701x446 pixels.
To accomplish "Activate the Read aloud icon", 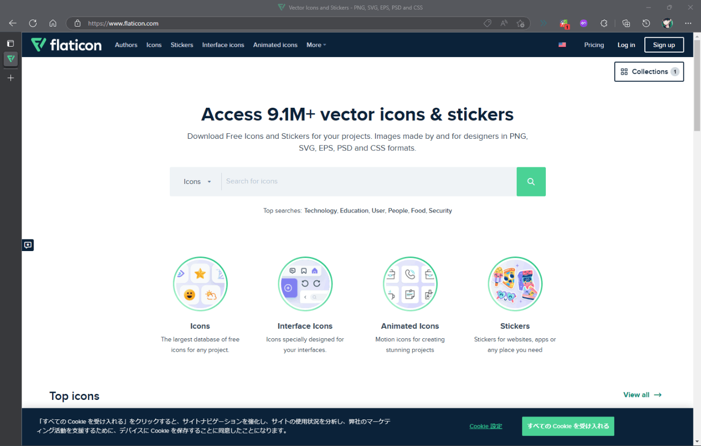I will [504, 23].
